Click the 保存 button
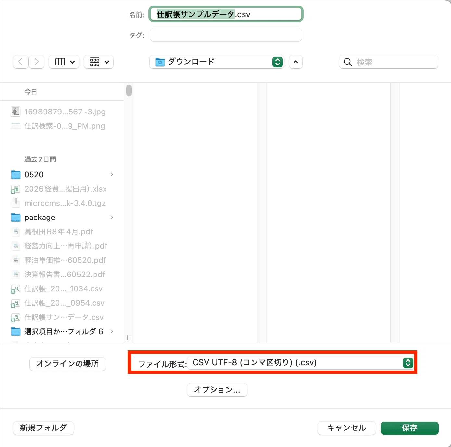451x447 pixels. pyautogui.click(x=410, y=428)
